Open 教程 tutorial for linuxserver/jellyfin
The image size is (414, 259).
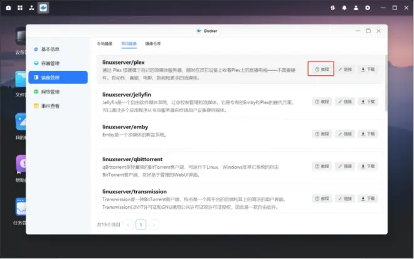click(x=322, y=102)
